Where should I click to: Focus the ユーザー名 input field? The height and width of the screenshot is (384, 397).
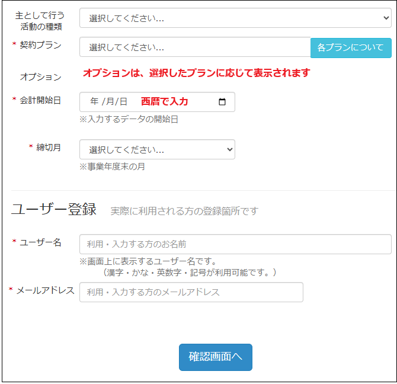click(235, 244)
